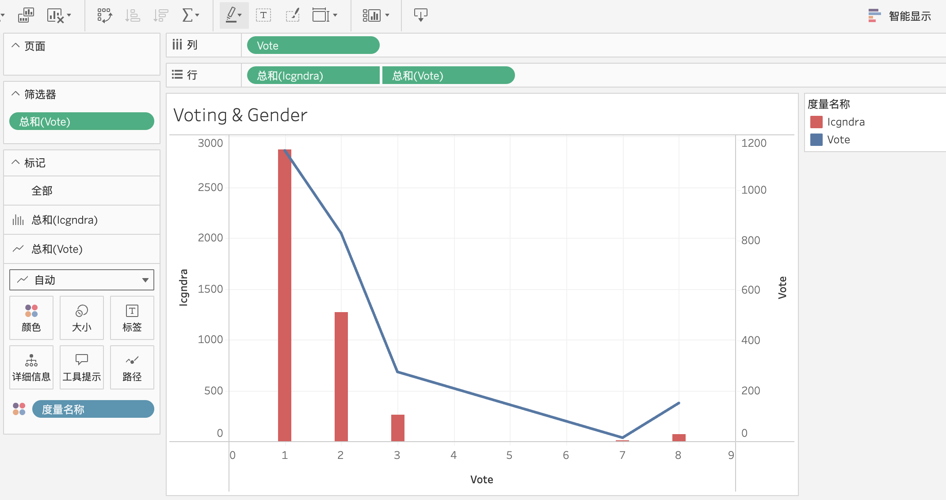Click the clear worksheet icon
Viewport: 946px width, 500px height.
pyautogui.click(x=56, y=15)
